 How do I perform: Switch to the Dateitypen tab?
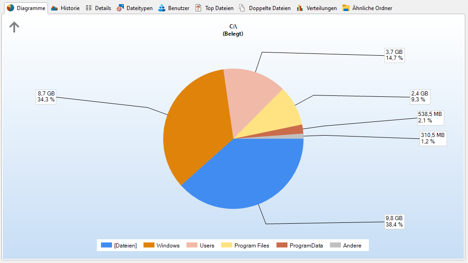click(135, 8)
